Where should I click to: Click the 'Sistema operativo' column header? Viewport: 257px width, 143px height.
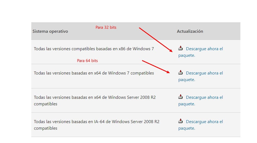point(50,31)
